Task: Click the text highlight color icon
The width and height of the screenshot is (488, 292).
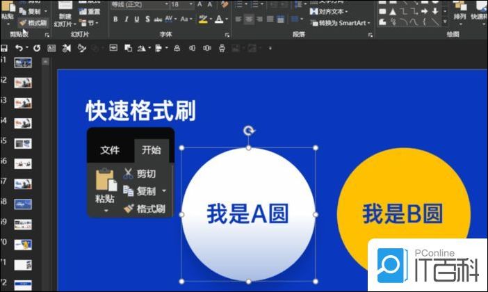Action: 204,19
